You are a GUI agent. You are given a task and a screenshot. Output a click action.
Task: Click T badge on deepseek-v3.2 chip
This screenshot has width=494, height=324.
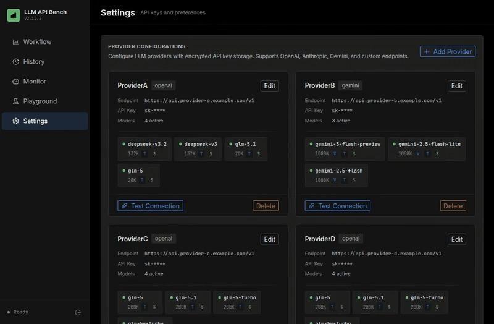coord(144,153)
